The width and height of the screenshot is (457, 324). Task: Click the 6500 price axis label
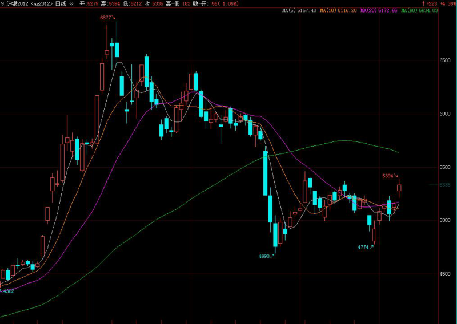coord(445,60)
